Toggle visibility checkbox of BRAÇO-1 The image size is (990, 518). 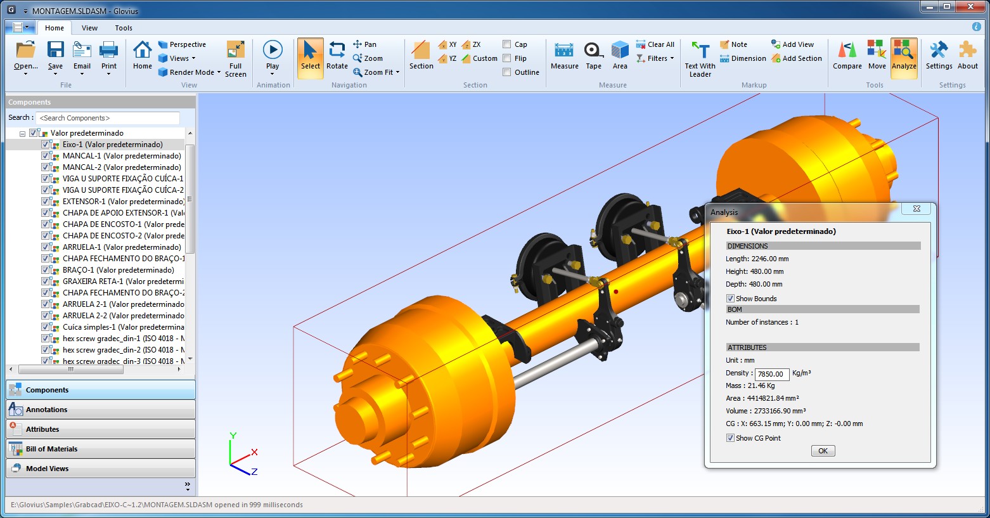coord(46,270)
